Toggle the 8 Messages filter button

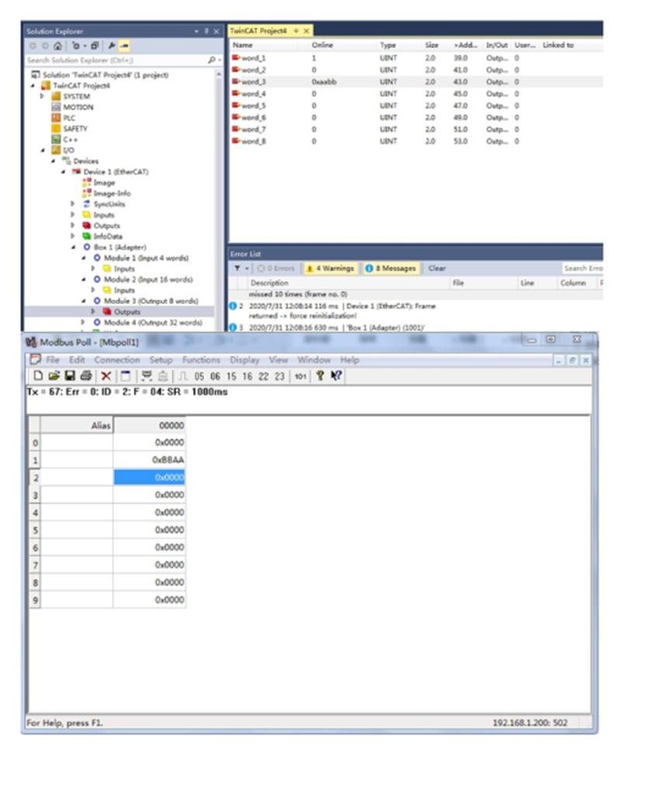392,268
